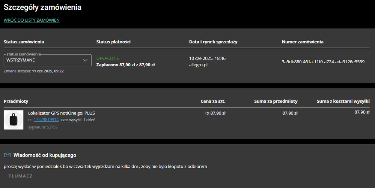
Task: Click the buyer's message text about shipping
Action: click(105, 166)
